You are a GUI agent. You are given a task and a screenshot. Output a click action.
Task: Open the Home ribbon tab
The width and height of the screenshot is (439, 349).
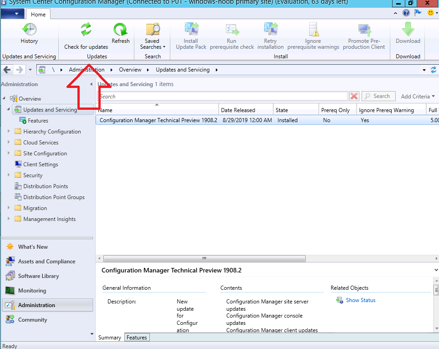tap(38, 14)
